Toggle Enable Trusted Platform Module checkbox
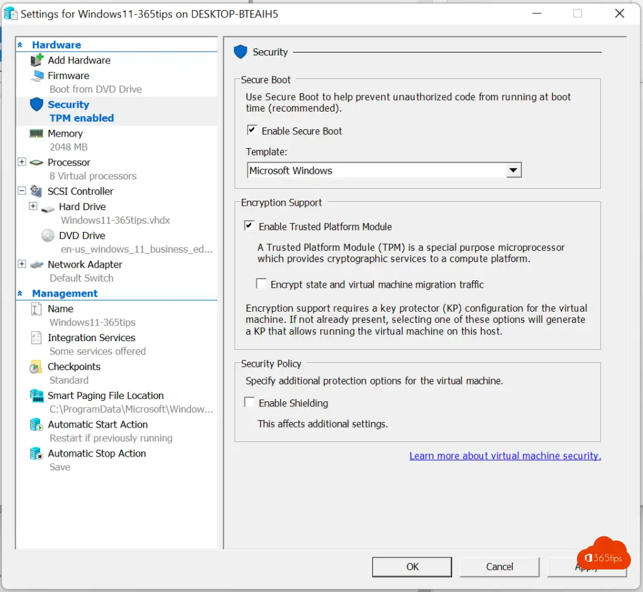 [x=250, y=226]
